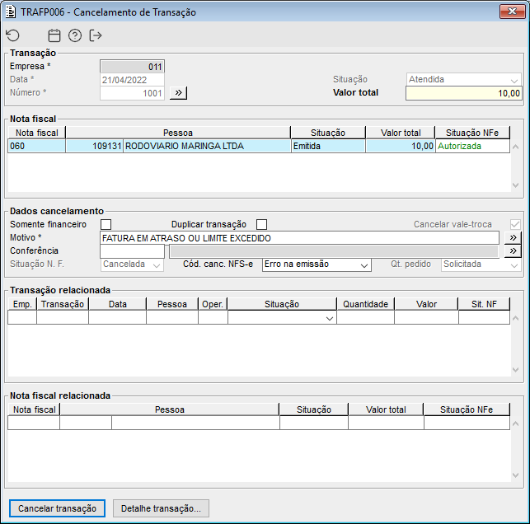Click lookup arrow button next to Número

[179, 92]
